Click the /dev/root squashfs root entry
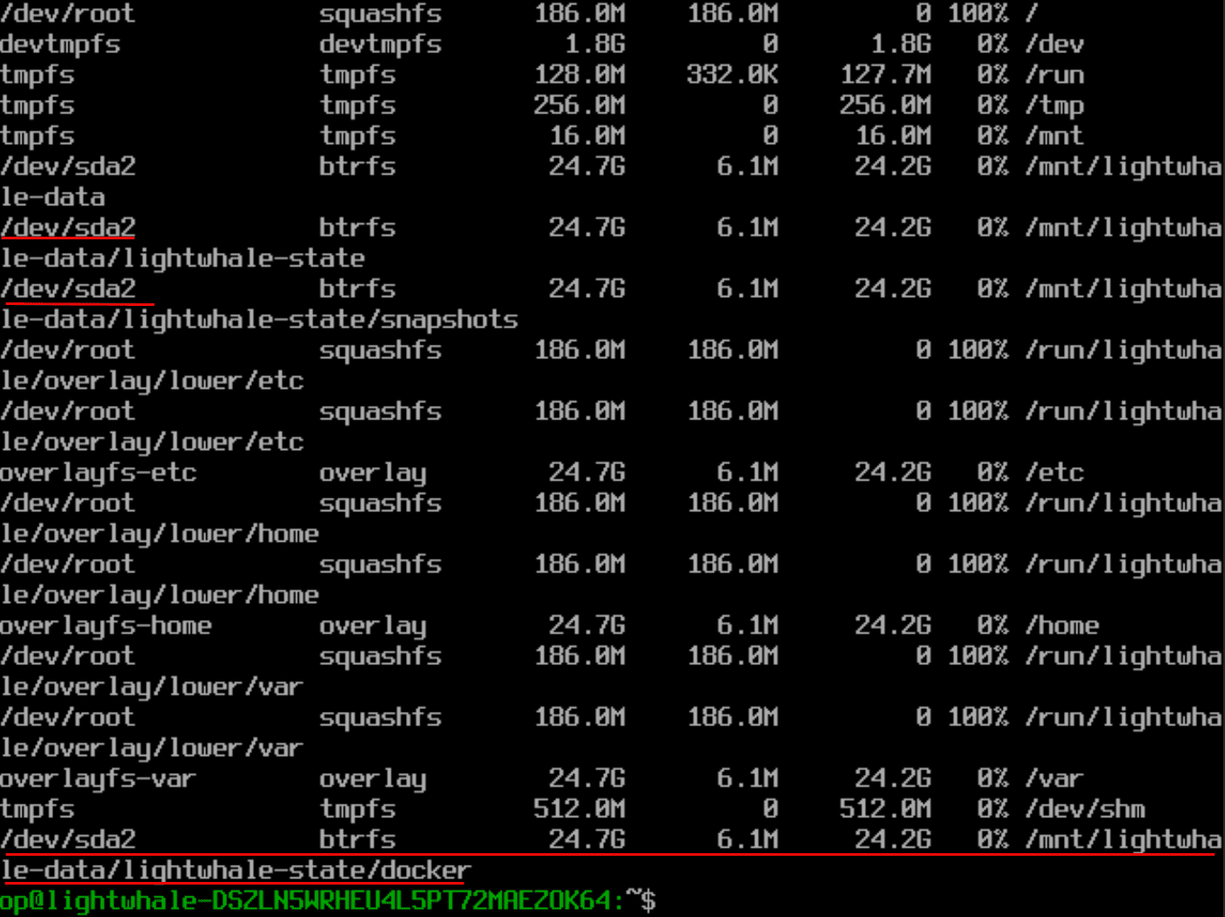The height and width of the screenshot is (917, 1225). [68, 13]
